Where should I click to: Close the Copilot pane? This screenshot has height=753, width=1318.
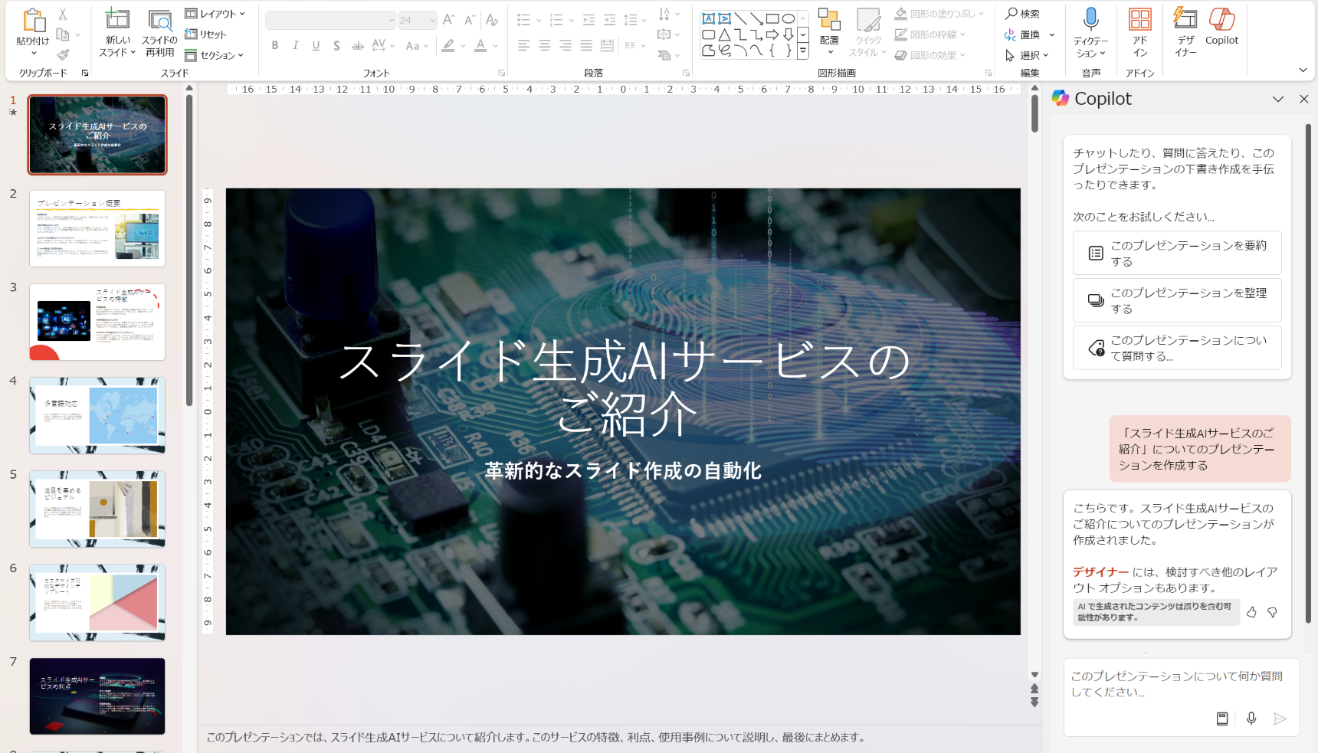(x=1303, y=99)
